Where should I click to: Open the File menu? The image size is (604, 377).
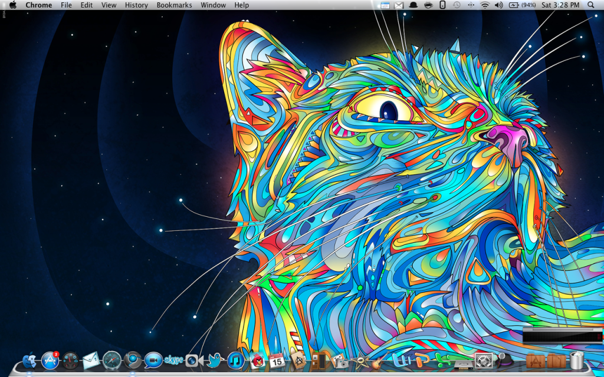pyautogui.click(x=66, y=5)
